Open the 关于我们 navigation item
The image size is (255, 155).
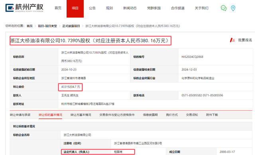pos(202,8)
